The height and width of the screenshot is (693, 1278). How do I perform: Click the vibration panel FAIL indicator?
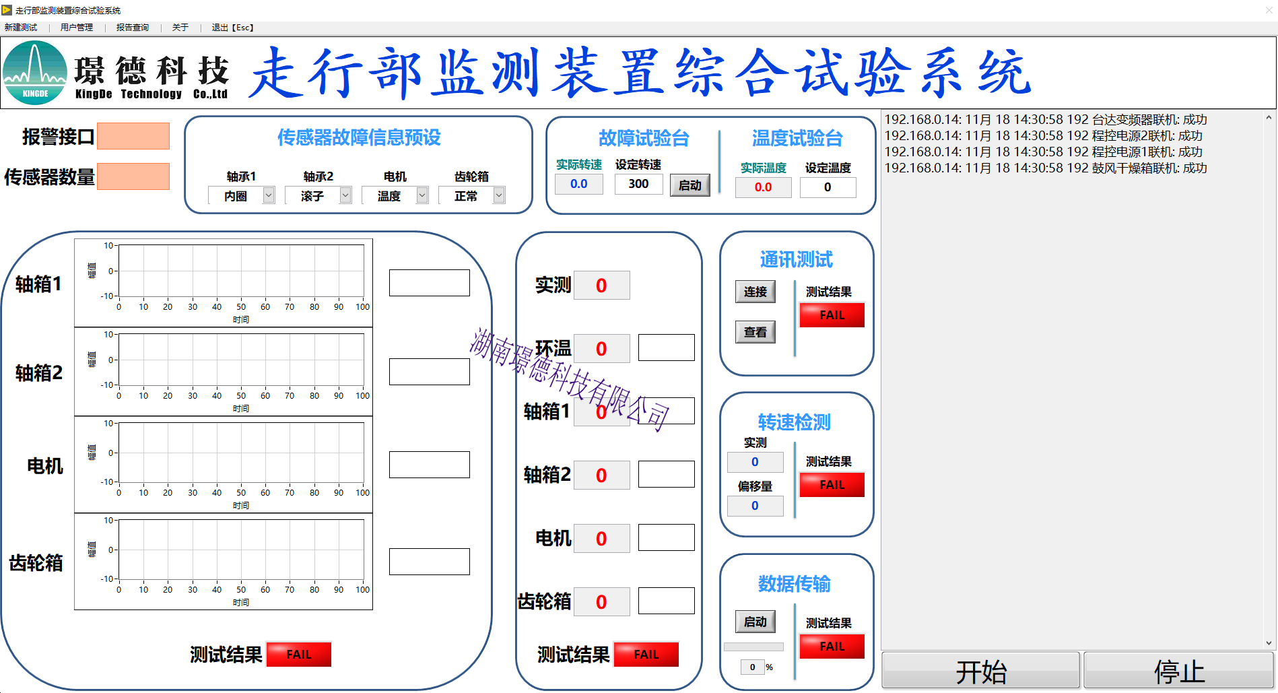299,654
